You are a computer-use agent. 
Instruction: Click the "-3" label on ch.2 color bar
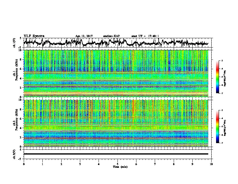click(x=221, y=110)
